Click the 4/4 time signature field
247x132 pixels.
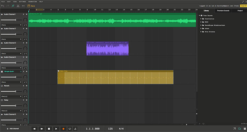[121, 129]
